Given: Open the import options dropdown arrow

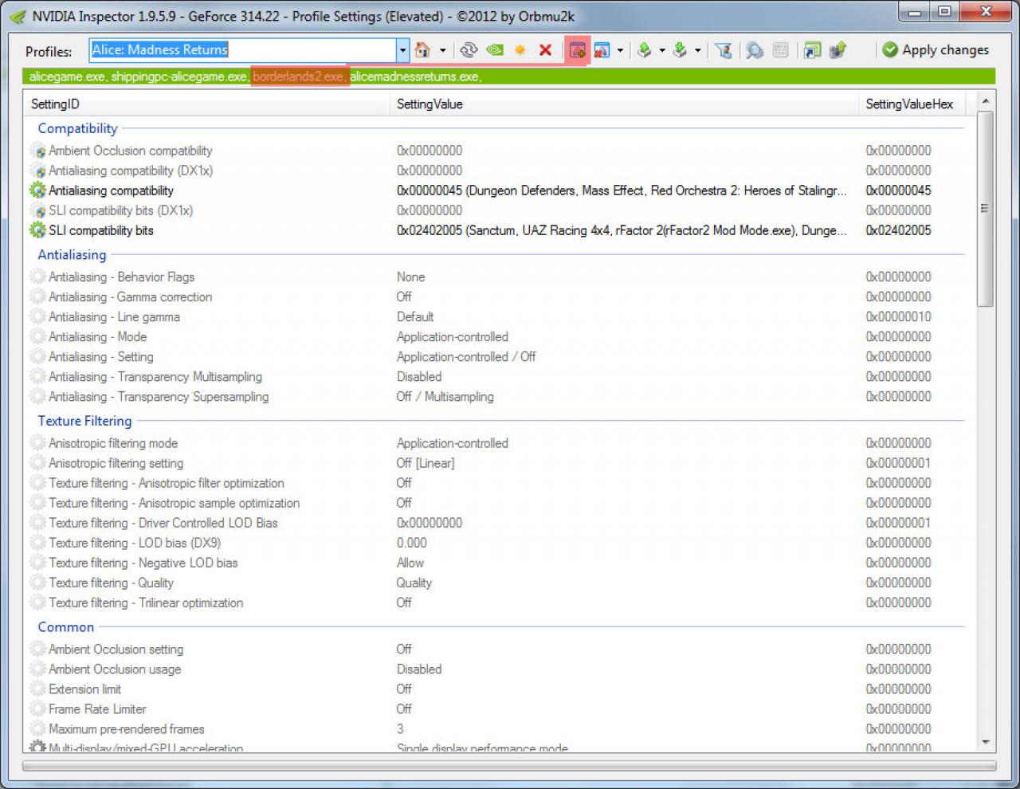Looking at the screenshot, I should [697, 50].
